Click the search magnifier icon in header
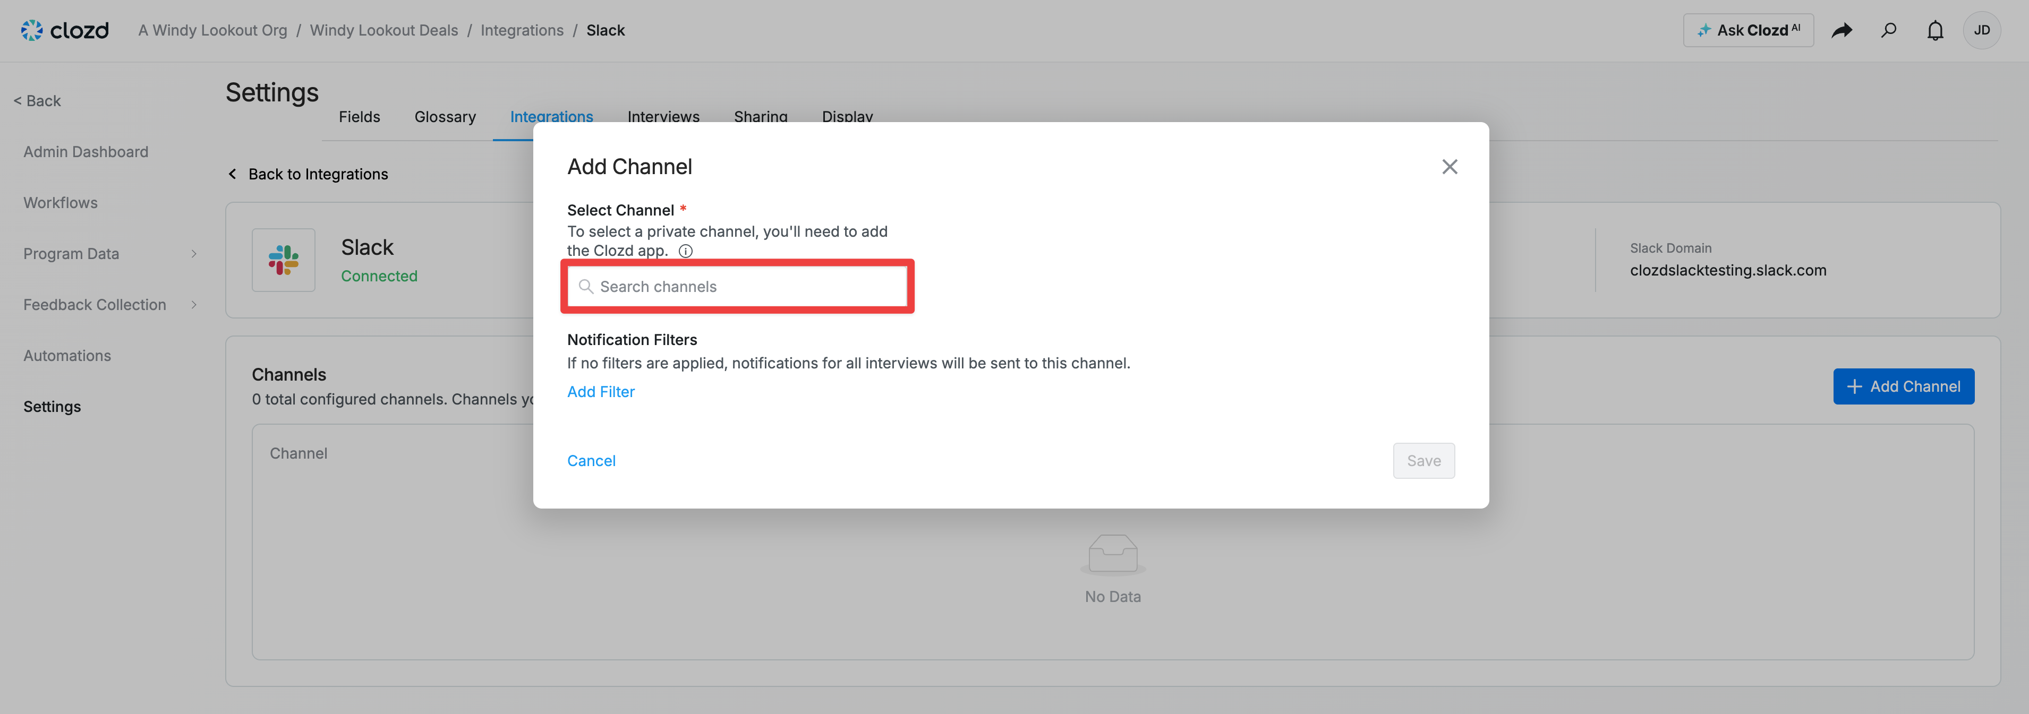2029x714 pixels. click(x=1888, y=30)
